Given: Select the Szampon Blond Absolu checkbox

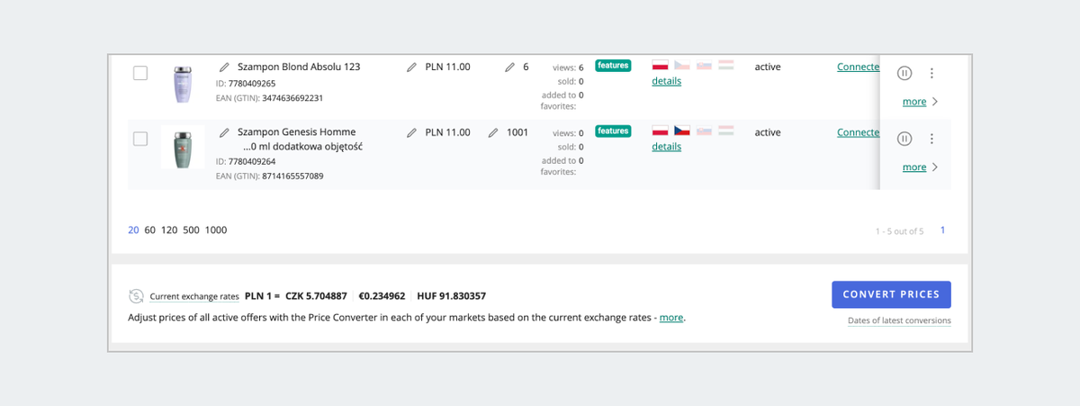Looking at the screenshot, I should 140,73.
